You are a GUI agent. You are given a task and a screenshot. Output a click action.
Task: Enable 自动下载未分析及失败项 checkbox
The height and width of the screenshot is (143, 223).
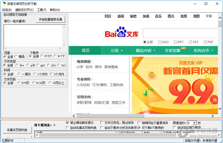click(x=101, y=128)
